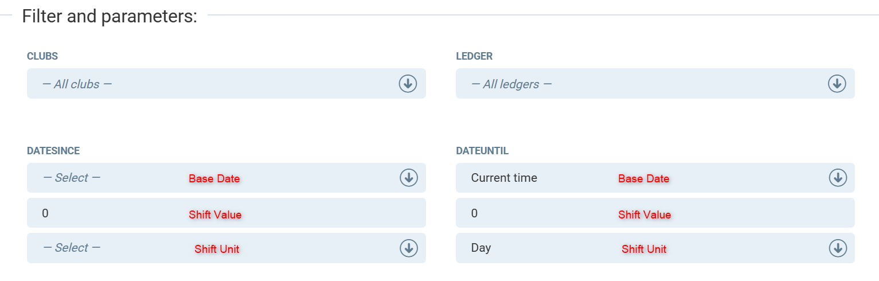The width and height of the screenshot is (879, 281).
Task: Click the "Filter and parameters" heading
Action: coord(110,16)
